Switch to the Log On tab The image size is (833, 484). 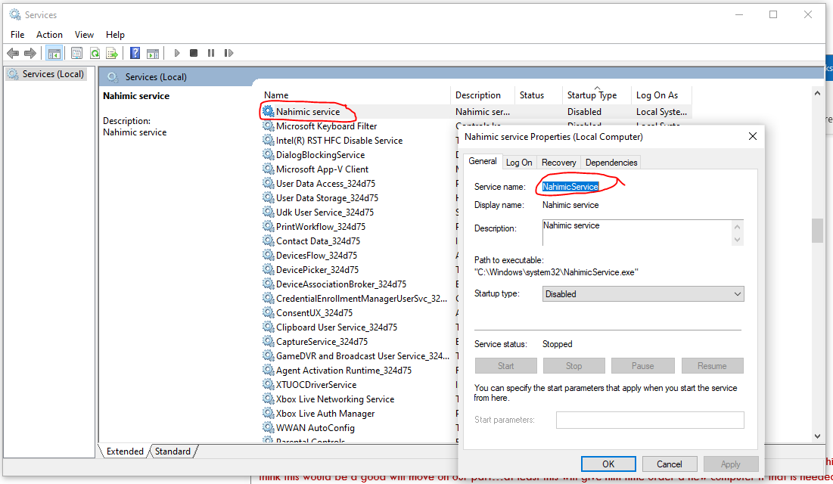click(x=519, y=163)
